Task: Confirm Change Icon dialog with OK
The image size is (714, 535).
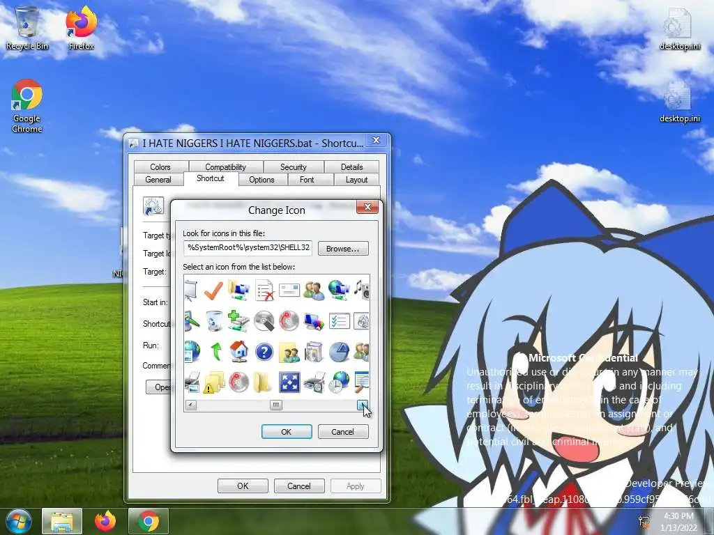Action: click(x=287, y=432)
